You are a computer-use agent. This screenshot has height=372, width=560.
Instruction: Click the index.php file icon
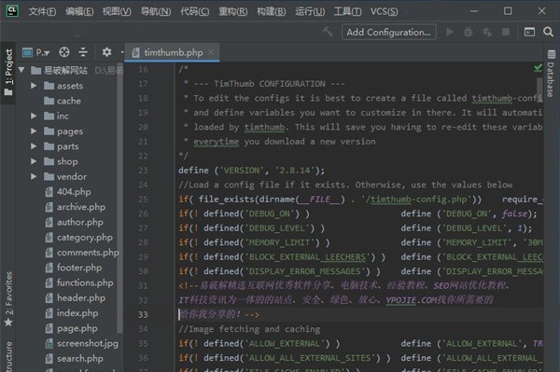(x=49, y=313)
